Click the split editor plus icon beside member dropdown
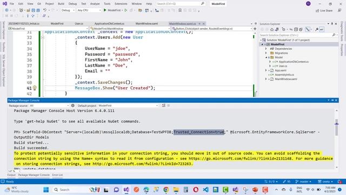This screenshot has width=346, height=195. pos(255,29)
